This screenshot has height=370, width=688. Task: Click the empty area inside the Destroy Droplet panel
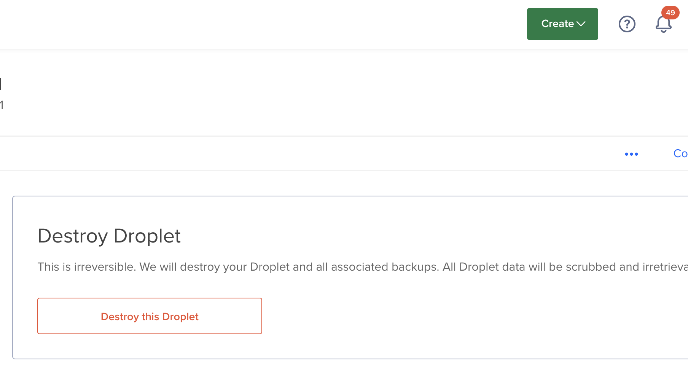[x=457, y=316]
